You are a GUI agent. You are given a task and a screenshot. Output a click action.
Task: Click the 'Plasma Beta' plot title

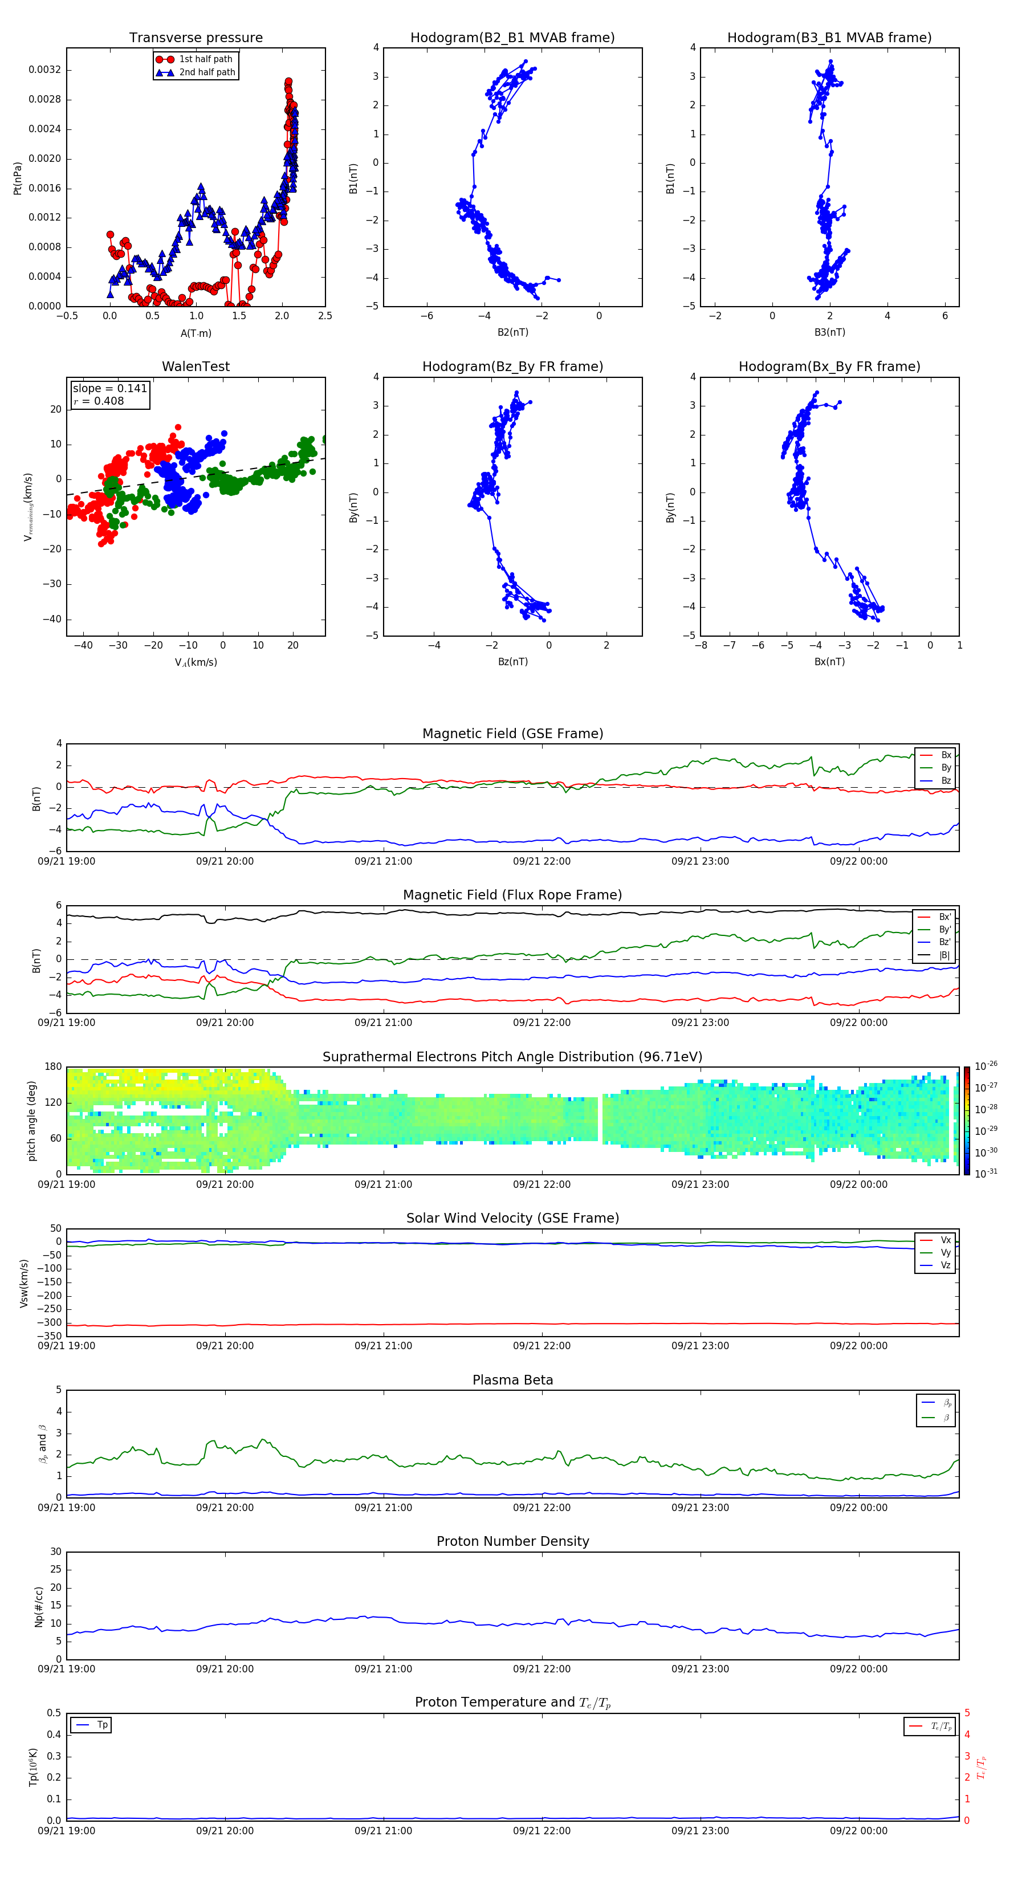(512, 1381)
